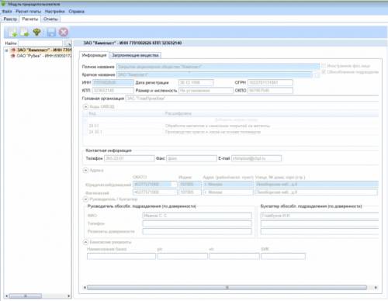Collapse the Коды ОКВЭД section

[85, 106]
